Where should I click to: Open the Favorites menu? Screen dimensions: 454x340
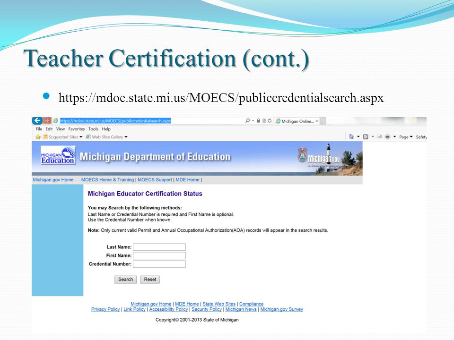pyautogui.click(x=77, y=129)
